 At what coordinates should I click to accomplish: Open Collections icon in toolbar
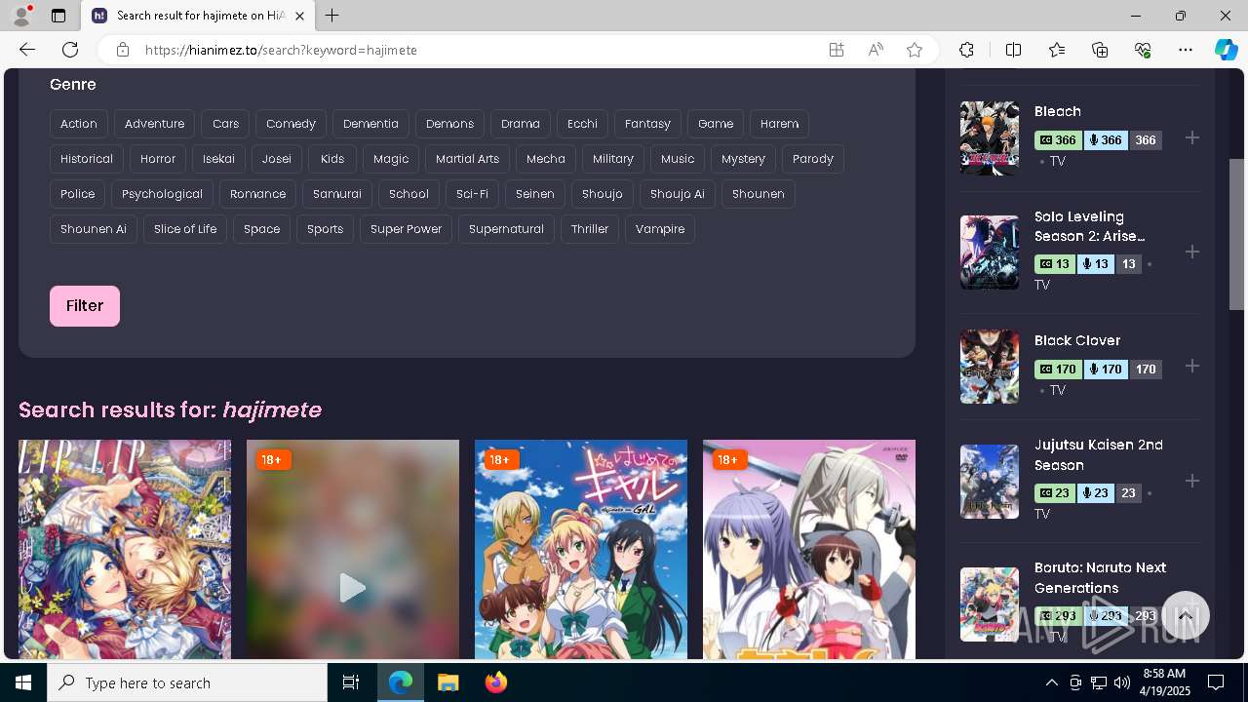click(x=1100, y=50)
